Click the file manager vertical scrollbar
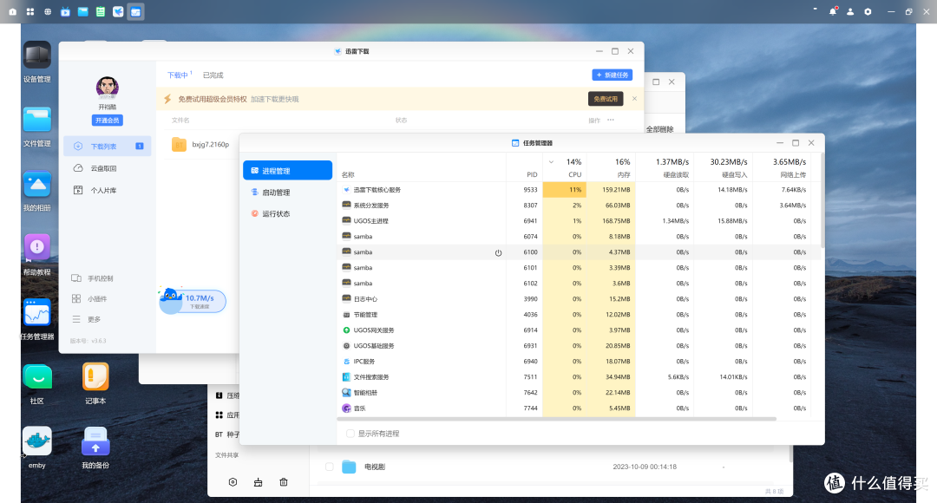The image size is (937, 503). pyautogui.click(x=791, y=454)
